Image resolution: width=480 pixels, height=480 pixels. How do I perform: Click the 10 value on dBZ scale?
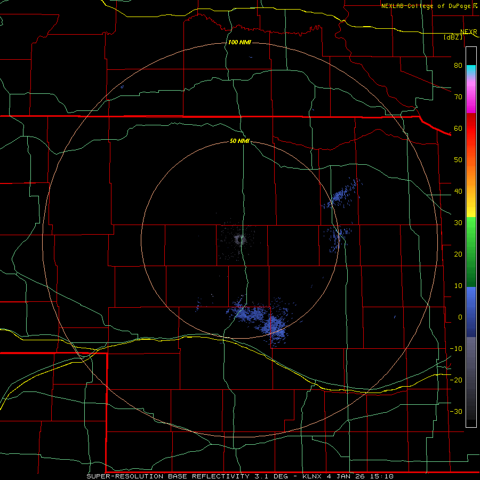[458, 286]
